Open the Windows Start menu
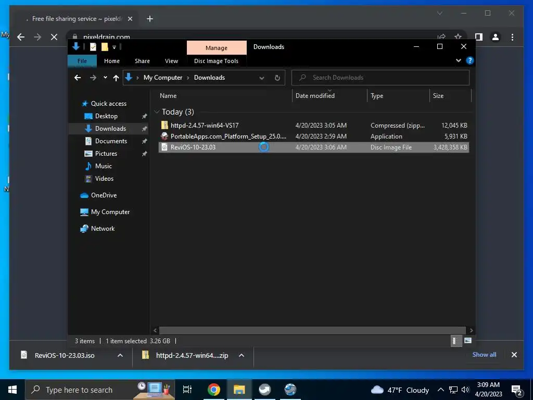The image size is (533, 400). coord(12,390)
